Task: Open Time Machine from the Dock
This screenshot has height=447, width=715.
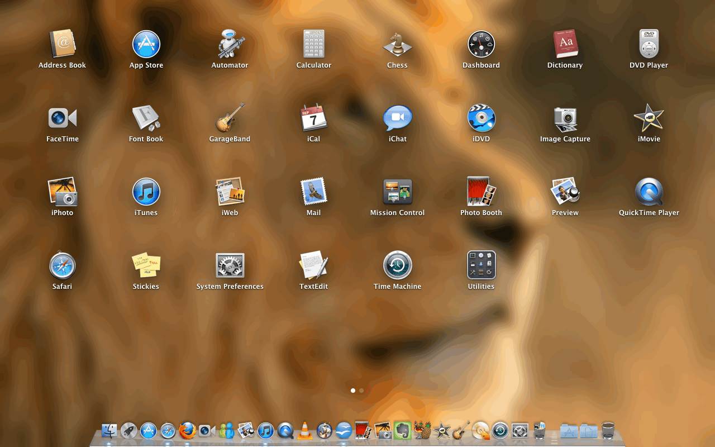Action: 500,431
